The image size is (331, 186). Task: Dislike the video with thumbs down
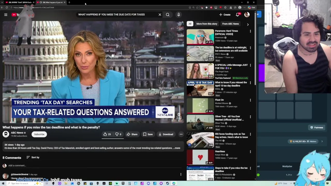118,134
